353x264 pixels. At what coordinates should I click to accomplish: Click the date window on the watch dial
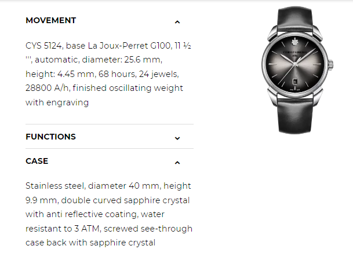[295, 82]
